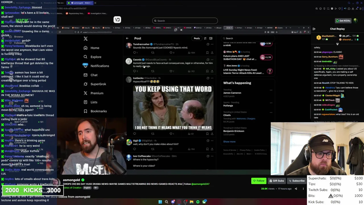Like Tundracrusher's post
Screen dimensions: 364x205
point(171,53)
